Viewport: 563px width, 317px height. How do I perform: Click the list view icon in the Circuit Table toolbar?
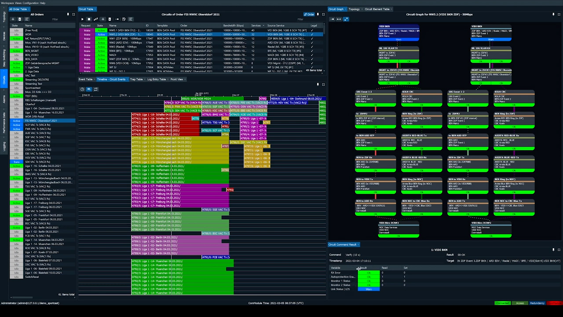pos(131,19)
